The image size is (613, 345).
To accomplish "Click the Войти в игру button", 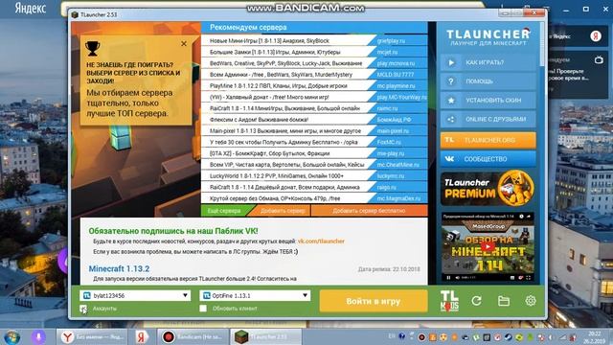I will pos(374,301).
